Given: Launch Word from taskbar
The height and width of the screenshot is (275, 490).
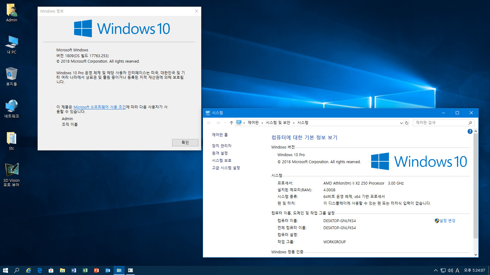Looking at the screenshot, I should pyautogui.click(x=74, y=270).
